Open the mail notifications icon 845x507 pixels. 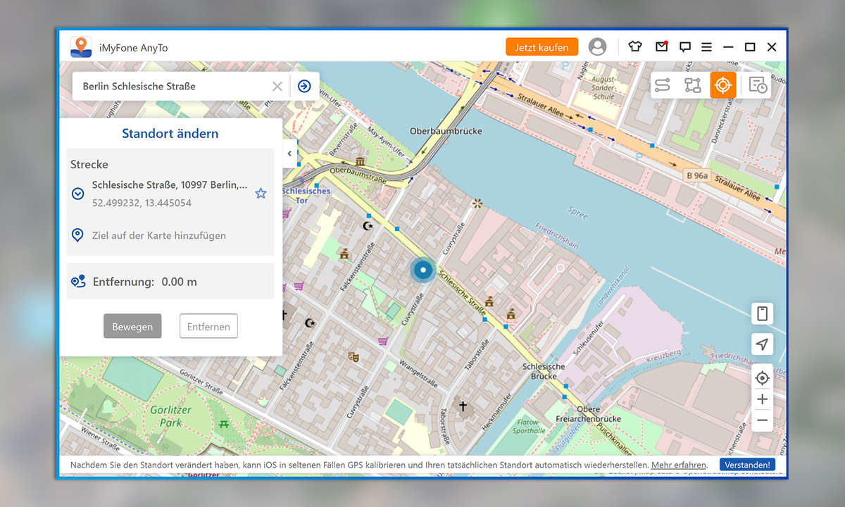[x=661, y=47]
